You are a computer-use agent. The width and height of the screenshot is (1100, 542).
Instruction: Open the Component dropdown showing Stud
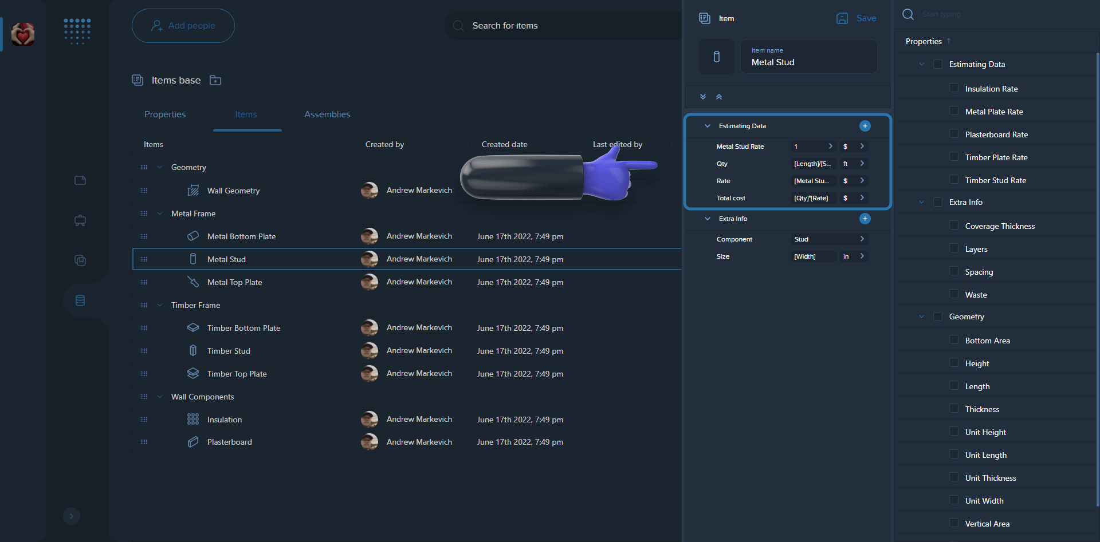pyautogui.click(x=829, y=239)
